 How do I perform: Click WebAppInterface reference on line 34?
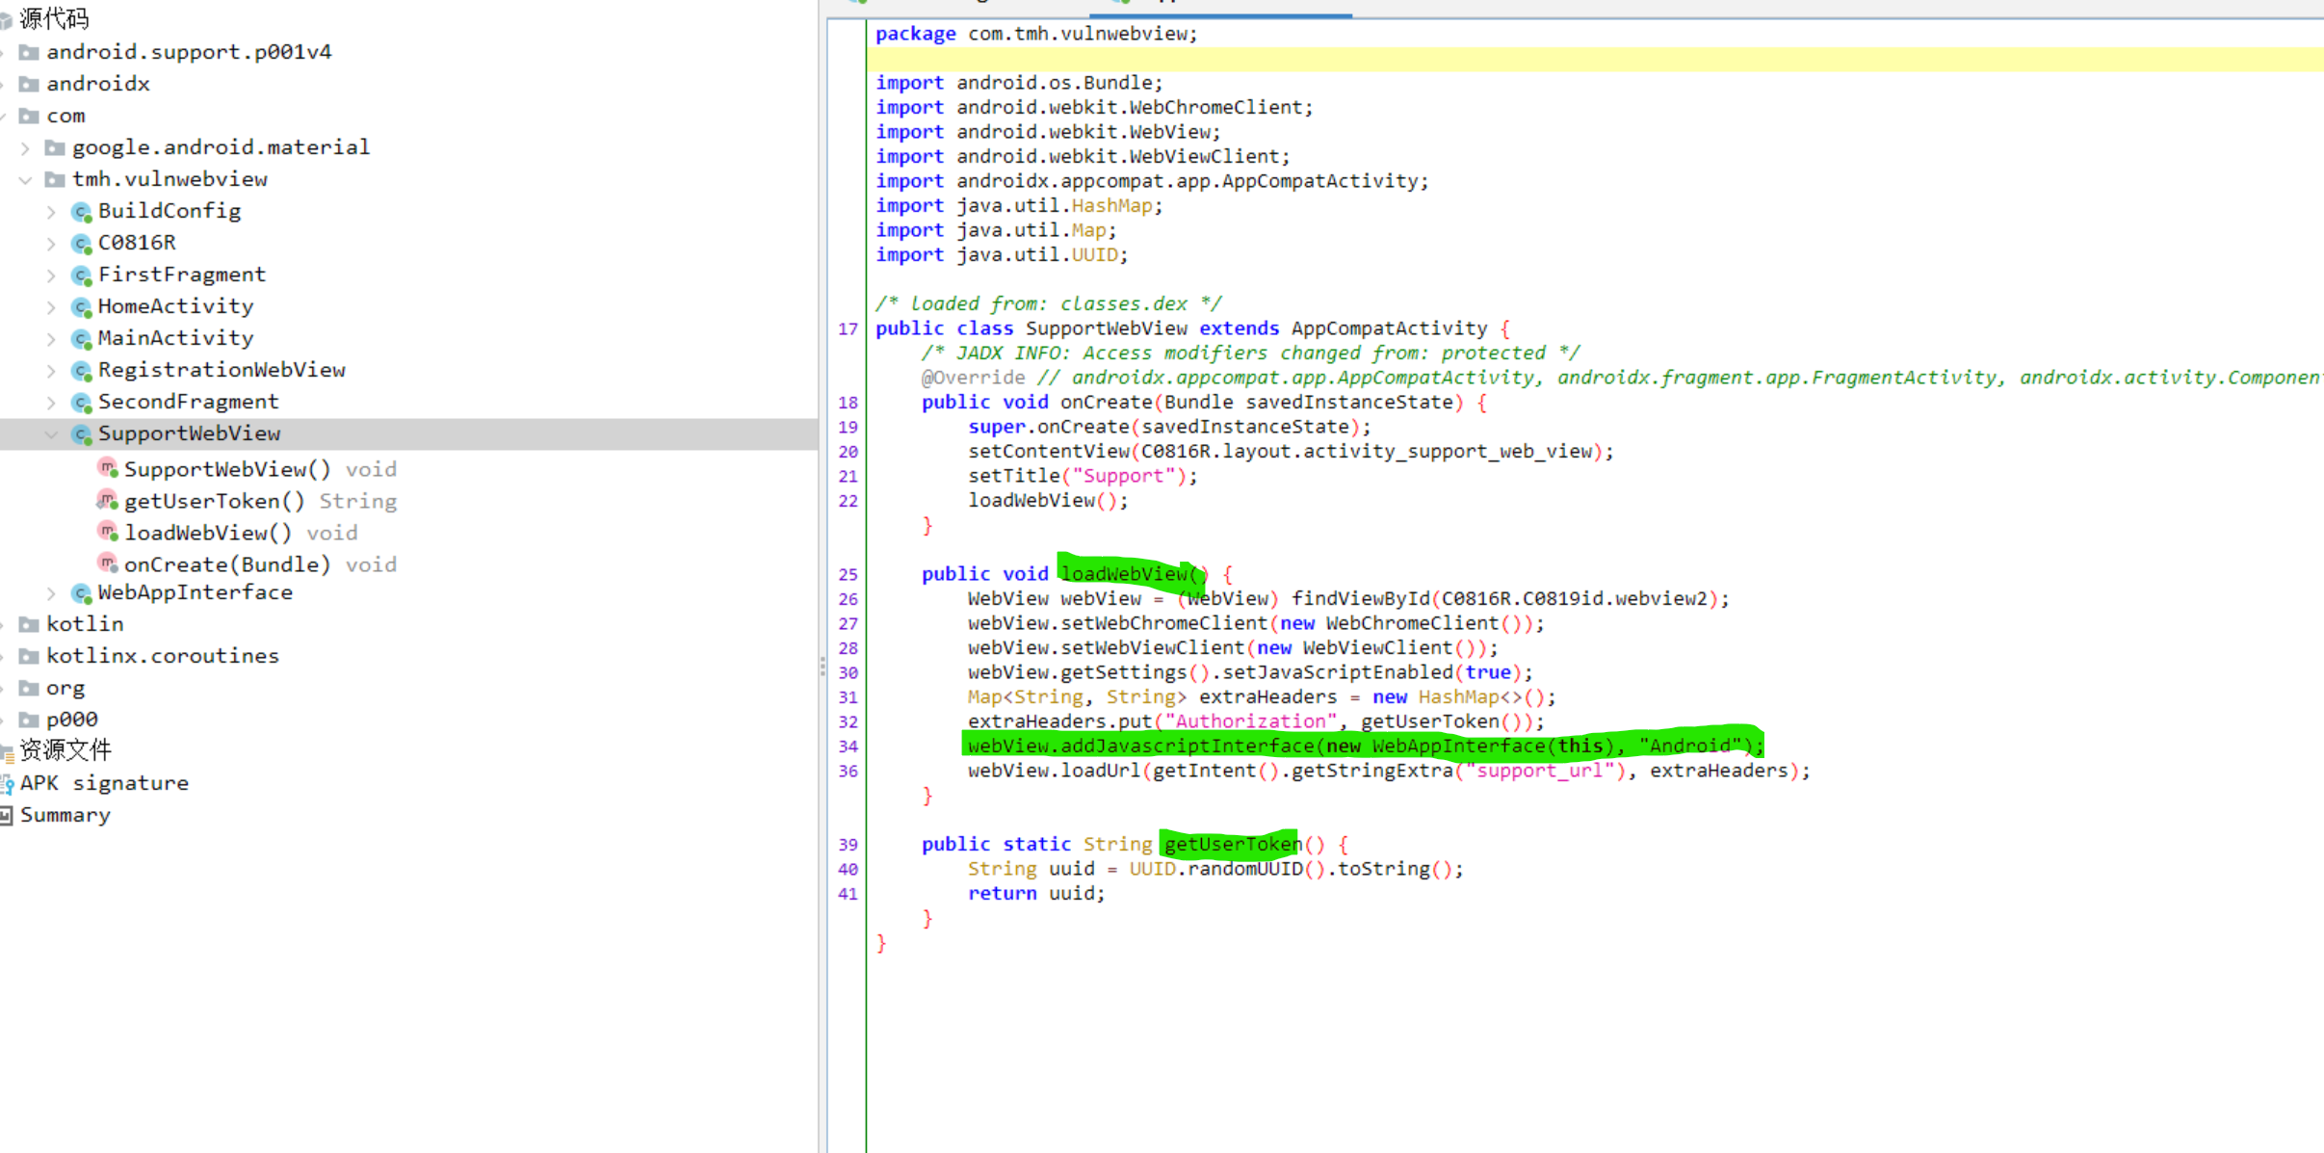pos(1457,747)
